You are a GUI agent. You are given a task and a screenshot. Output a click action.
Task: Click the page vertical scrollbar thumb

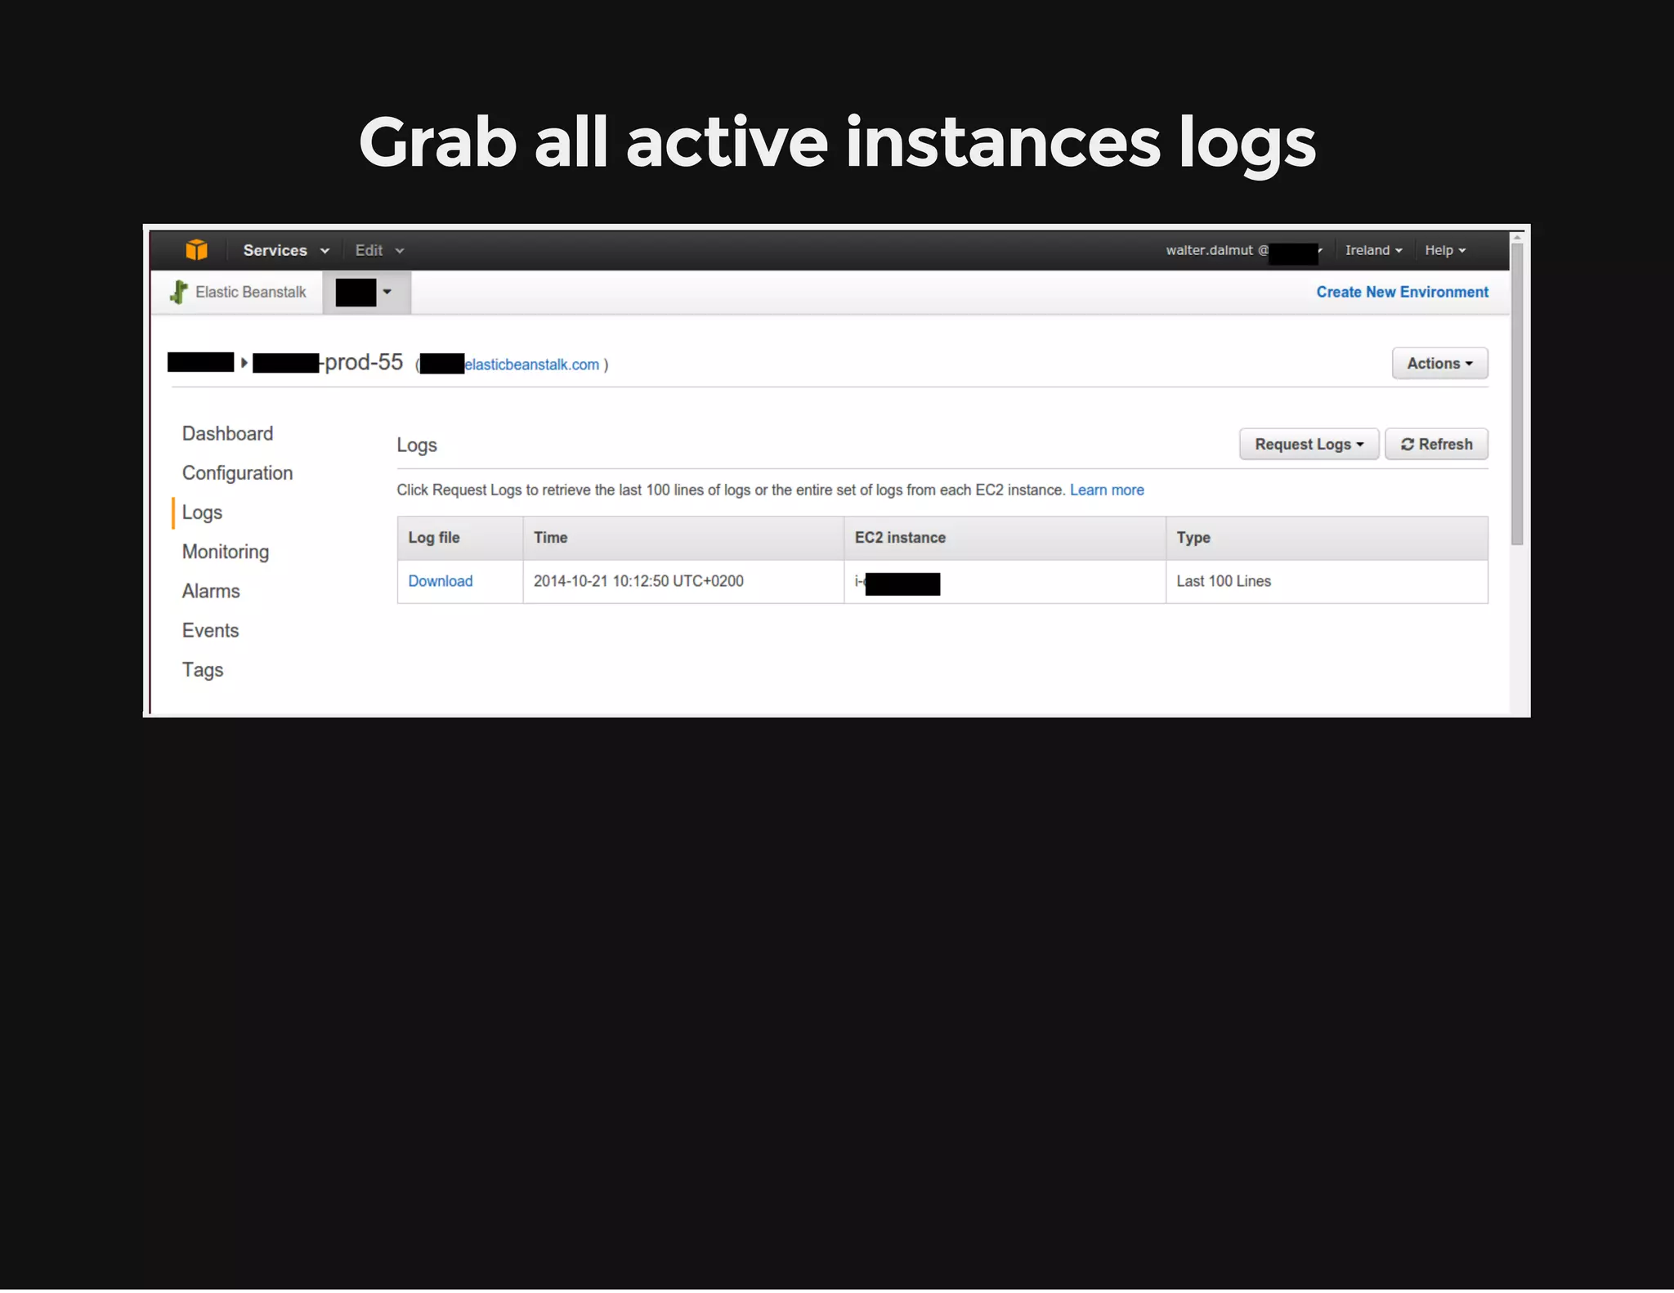tap(1517, 394)
